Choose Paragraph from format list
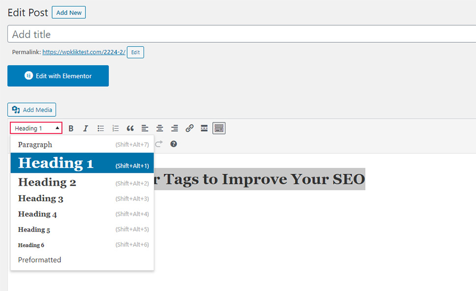The height and width of the screenshot is (291, 476). (82, 145)
